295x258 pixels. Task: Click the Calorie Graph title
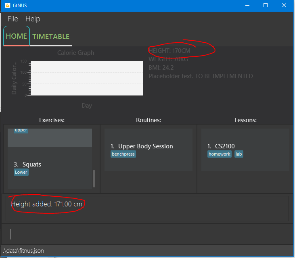point(75,53)
